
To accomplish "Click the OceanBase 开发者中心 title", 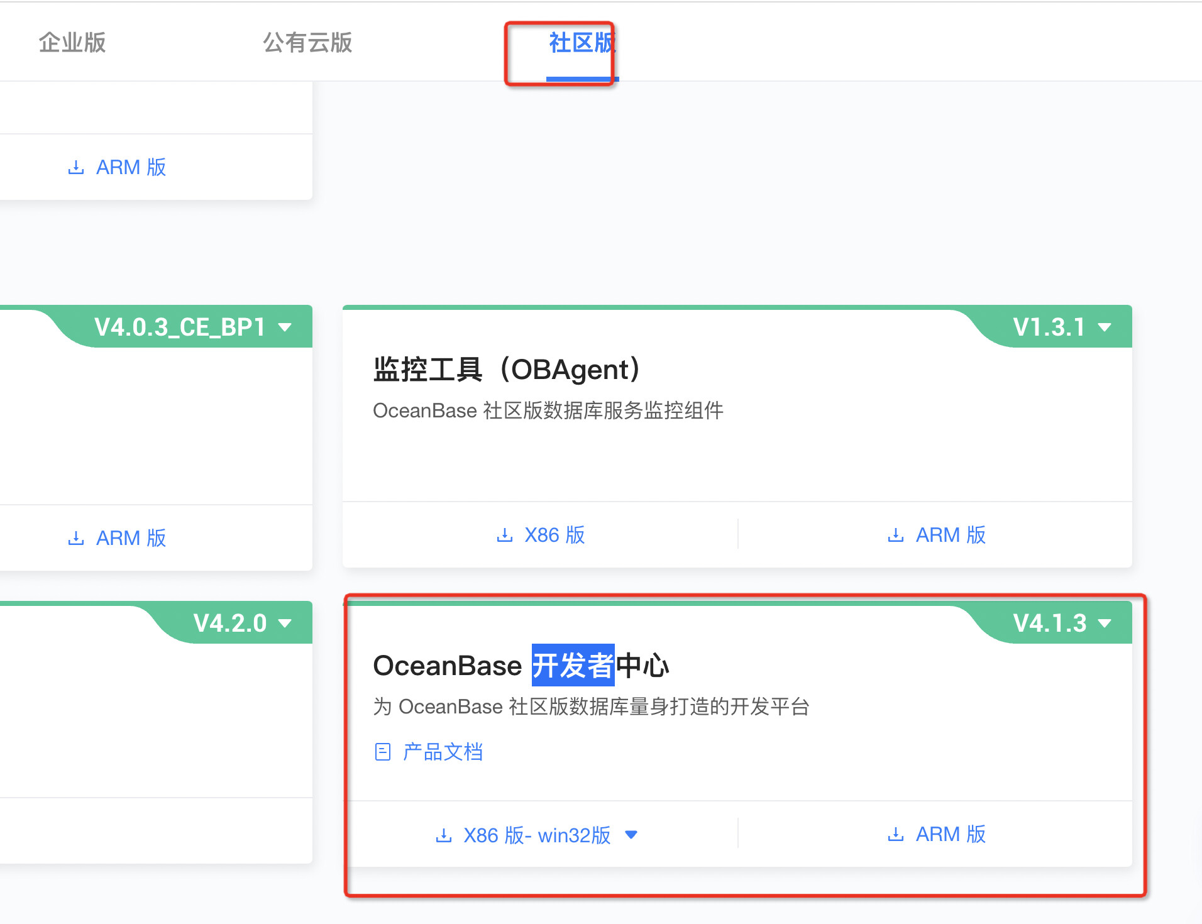I will pyautogui.click(x=521, y=666).
